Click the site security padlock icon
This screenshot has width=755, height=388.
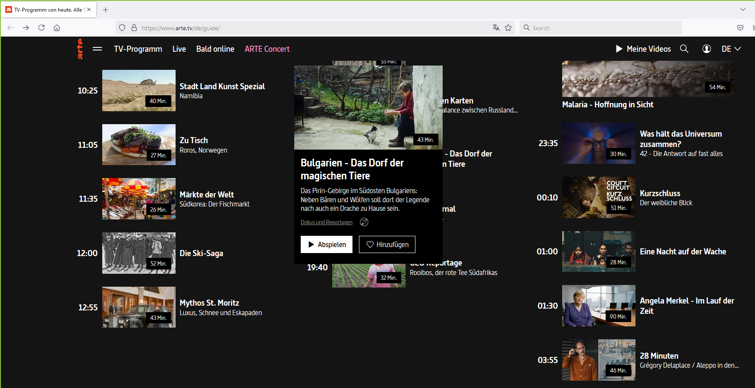[x=134, y=28]
